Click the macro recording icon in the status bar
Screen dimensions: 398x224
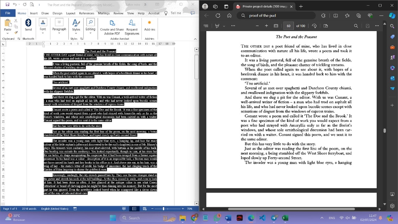75,209
